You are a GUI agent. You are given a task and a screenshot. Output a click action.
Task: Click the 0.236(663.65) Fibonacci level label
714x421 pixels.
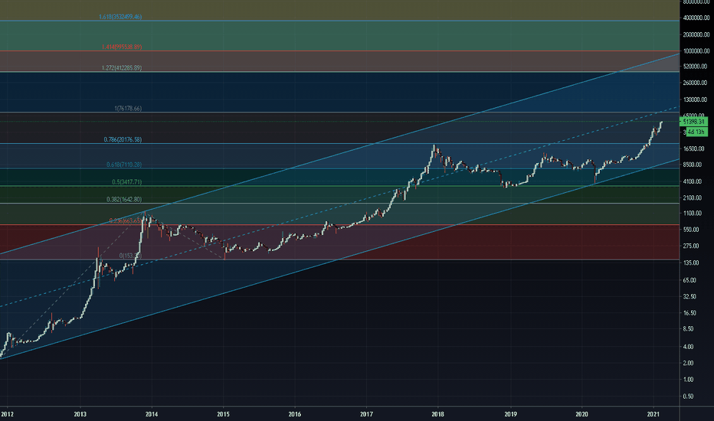click(125, 221)
